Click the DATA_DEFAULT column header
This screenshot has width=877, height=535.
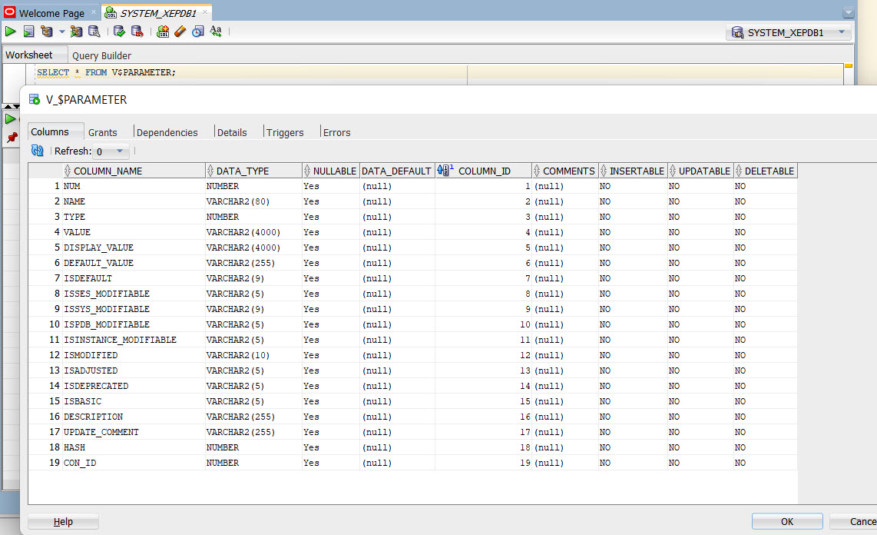click(x=396, y=171)
